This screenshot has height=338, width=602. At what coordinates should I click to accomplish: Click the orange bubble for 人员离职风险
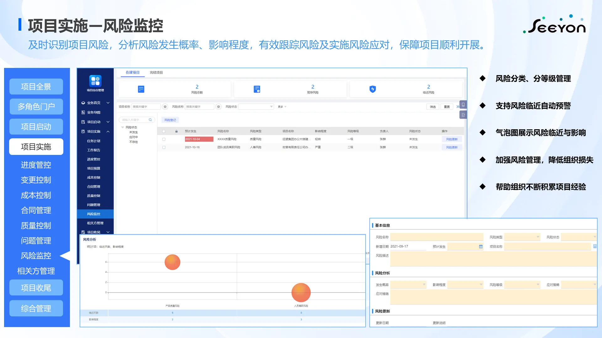[301, 293]
